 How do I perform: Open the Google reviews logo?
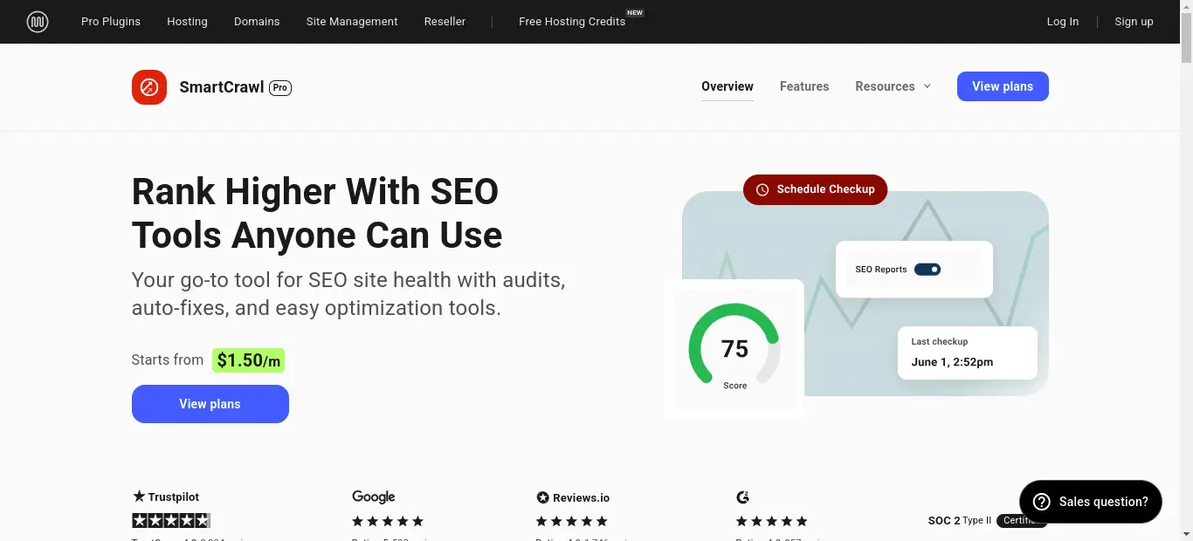[374, 496]
